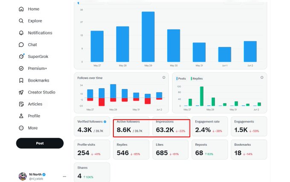Image resolution: width=290 pixels, height=182 pixels.
Task: Open the More circle icon
Action: [x=21, y=128]
